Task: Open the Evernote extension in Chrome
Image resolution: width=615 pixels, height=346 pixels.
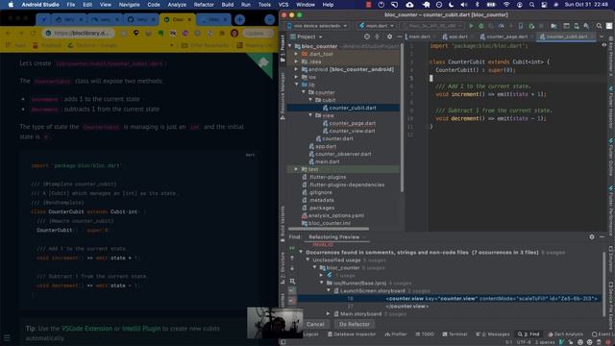Action: point(160,34)
